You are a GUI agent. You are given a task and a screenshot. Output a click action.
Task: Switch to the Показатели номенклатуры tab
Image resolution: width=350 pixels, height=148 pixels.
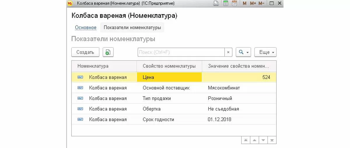(132, 28)
